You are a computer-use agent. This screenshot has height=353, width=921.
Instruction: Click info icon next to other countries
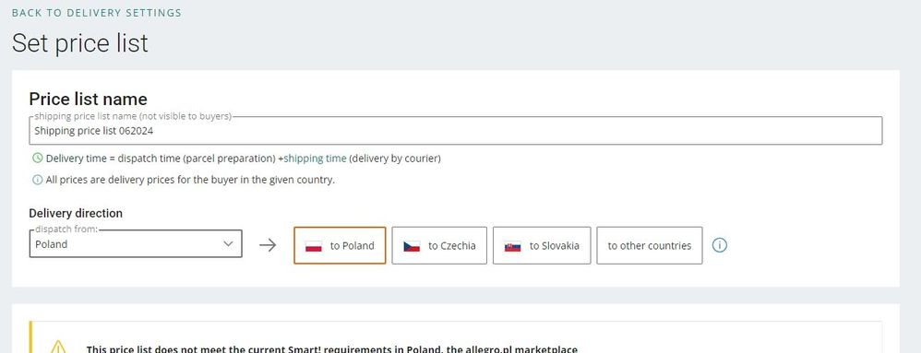[x=720, y=245]
